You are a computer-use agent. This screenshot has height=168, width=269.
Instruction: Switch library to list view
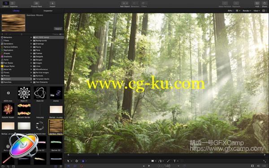click(x=61, y=166)
